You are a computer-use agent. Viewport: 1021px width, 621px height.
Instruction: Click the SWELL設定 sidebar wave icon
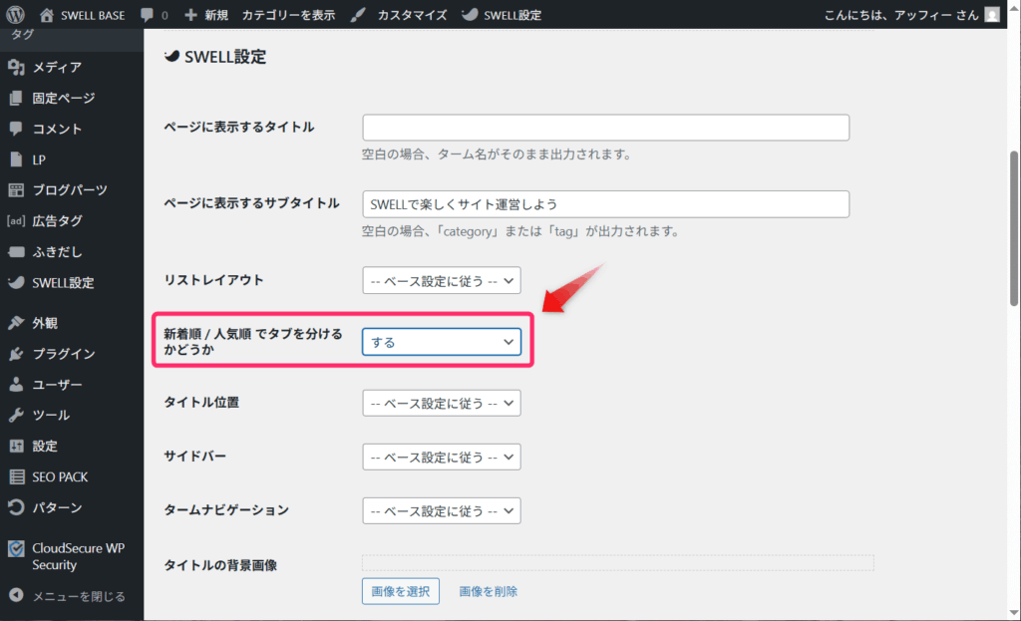point(16,282)
